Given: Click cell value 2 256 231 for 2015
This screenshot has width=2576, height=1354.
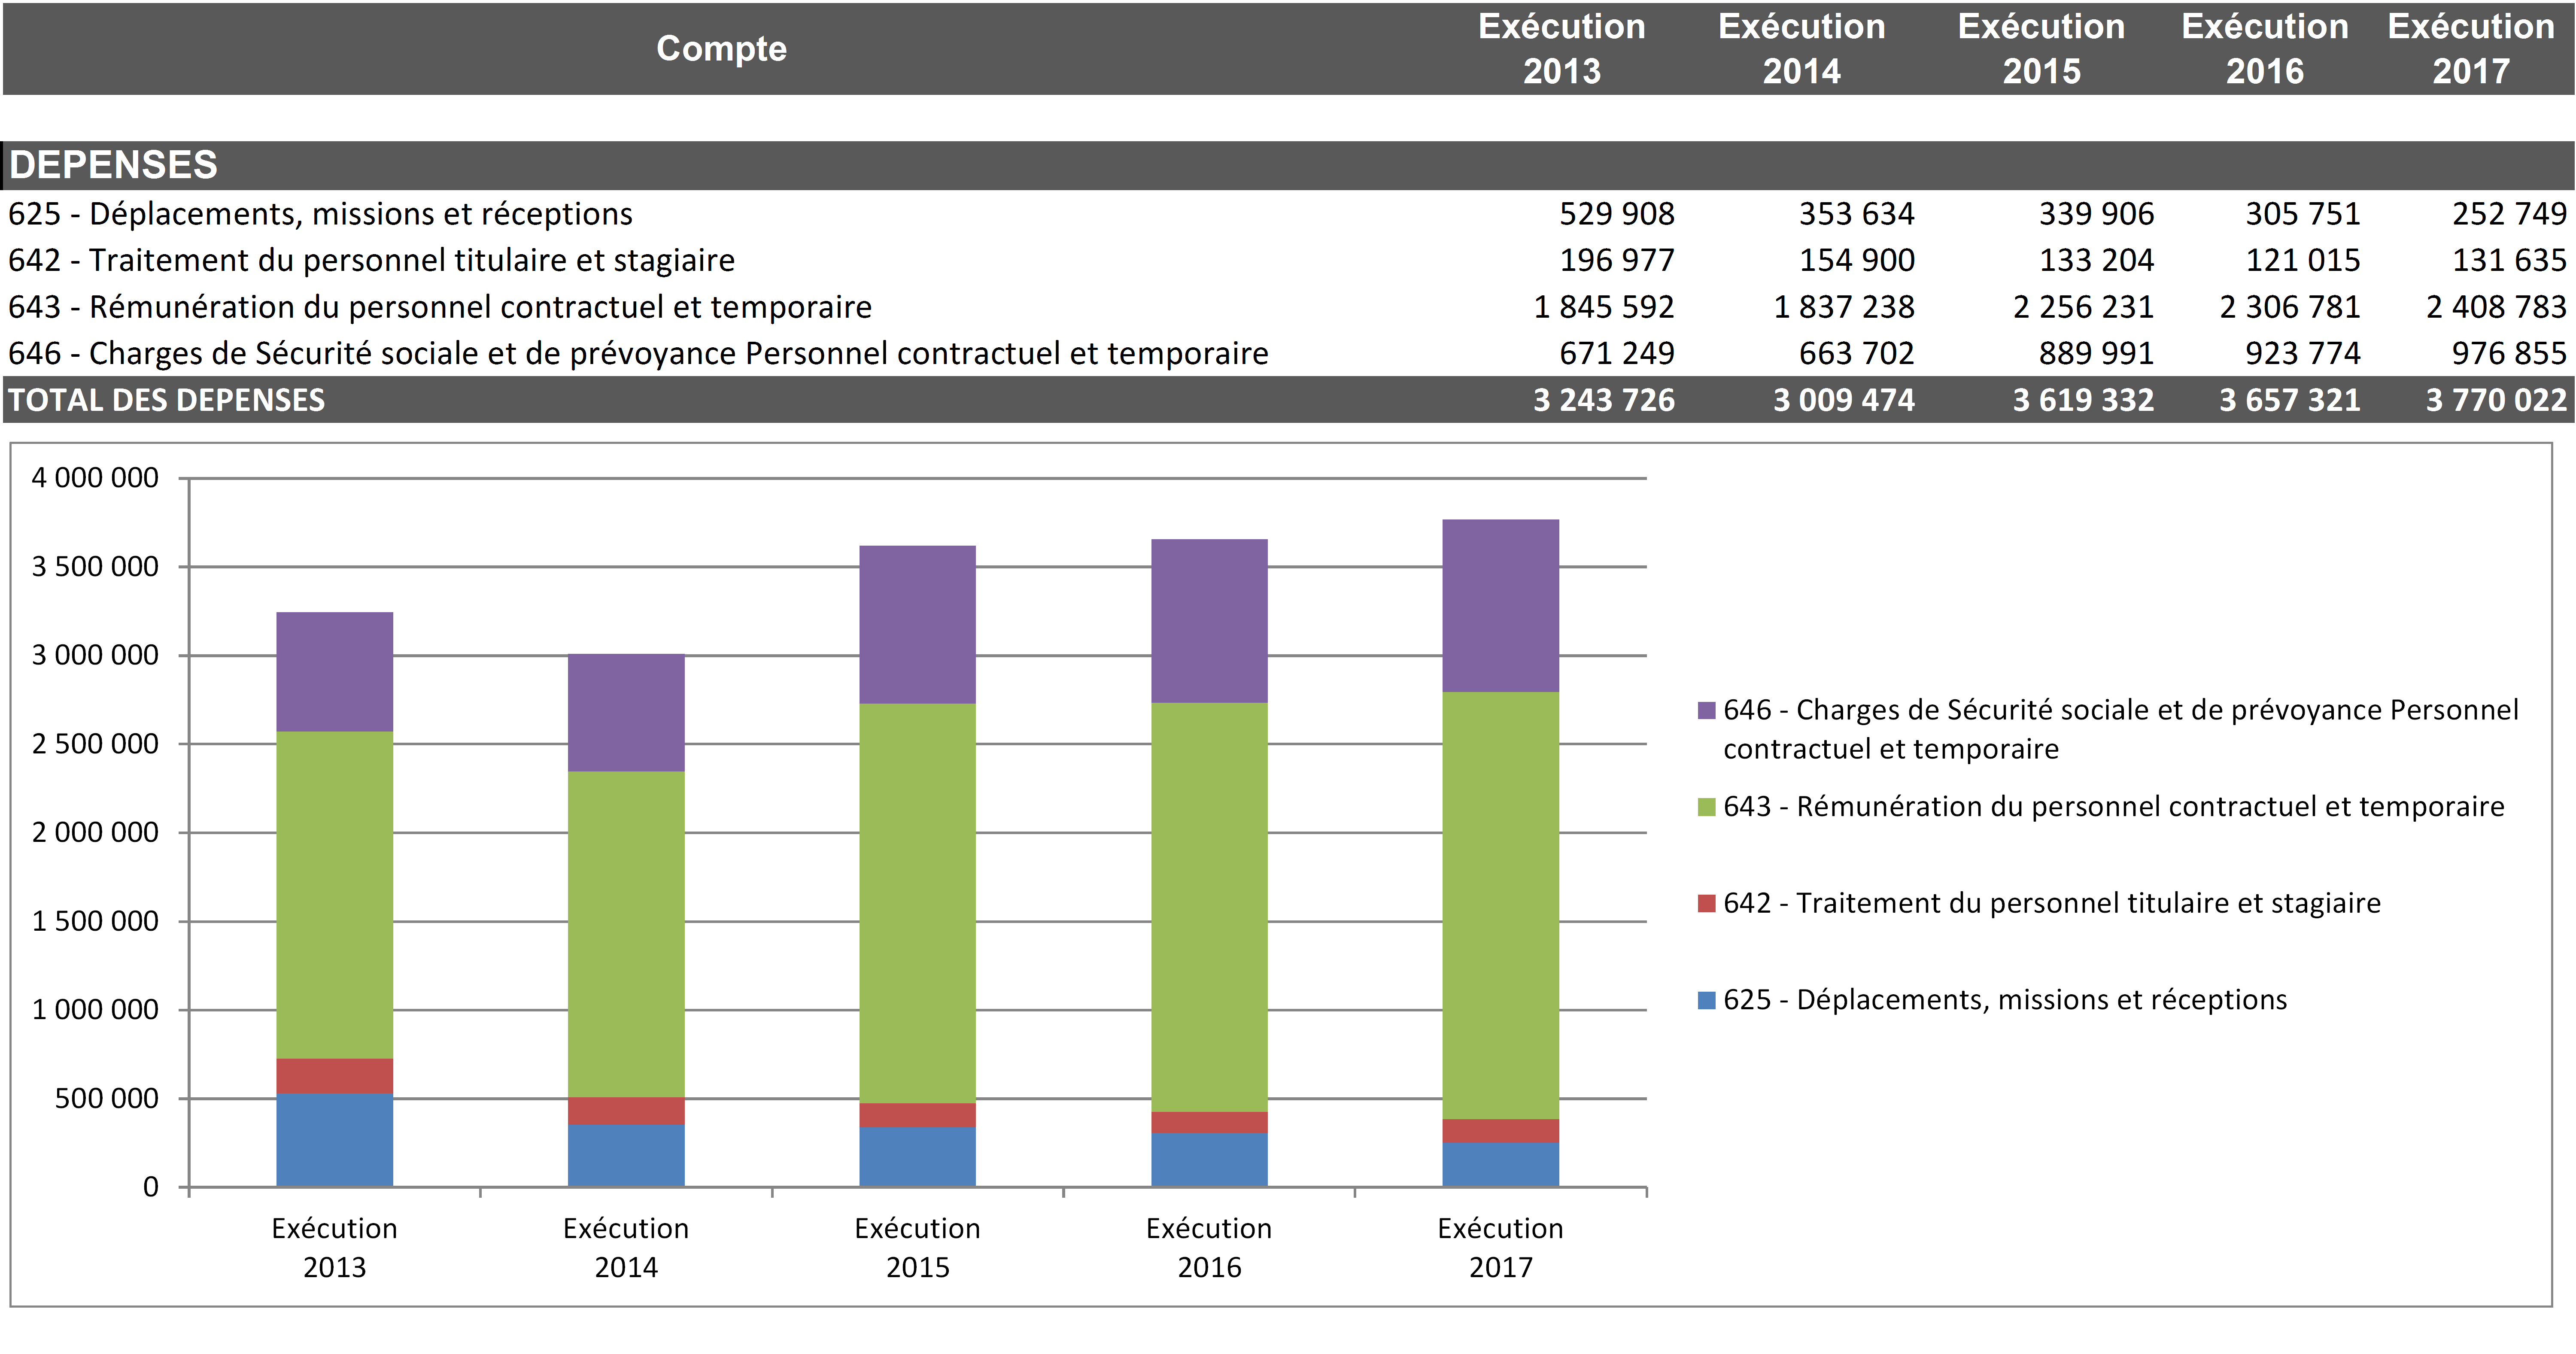Looking at the screenshot, I should [2083, 307].
